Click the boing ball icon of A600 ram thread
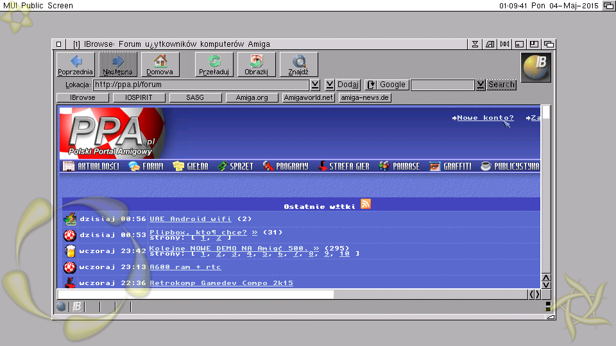The image size is (616, 346). (70, 267)
